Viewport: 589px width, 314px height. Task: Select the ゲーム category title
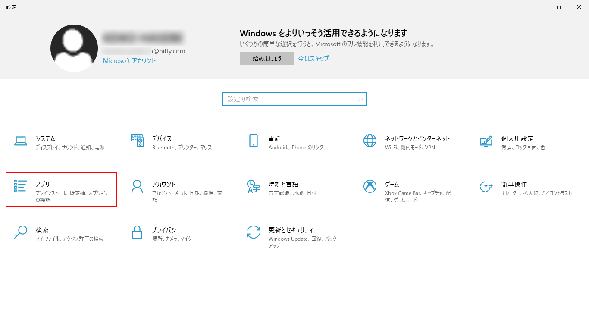(392, 185)
